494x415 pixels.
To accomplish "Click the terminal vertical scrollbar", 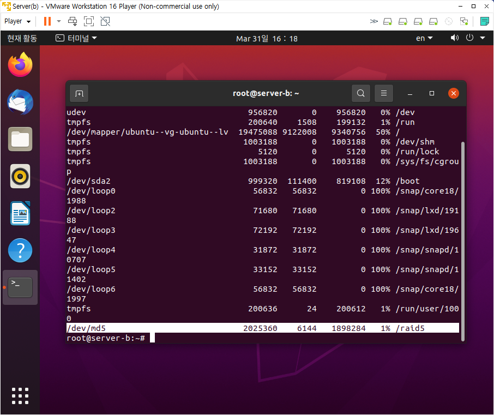I will pos(463,241).
